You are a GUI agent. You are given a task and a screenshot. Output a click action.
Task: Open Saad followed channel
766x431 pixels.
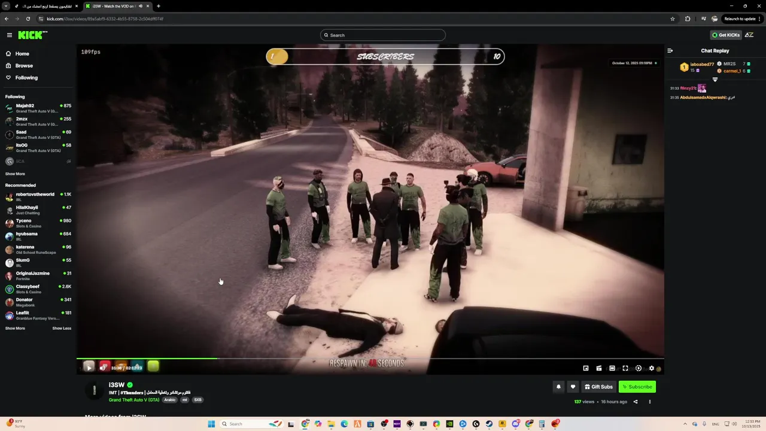click(x=38, y=135)
